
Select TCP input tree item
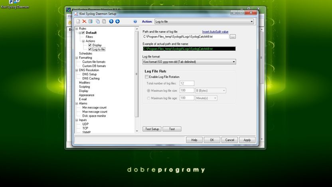[x=85, y=128]
